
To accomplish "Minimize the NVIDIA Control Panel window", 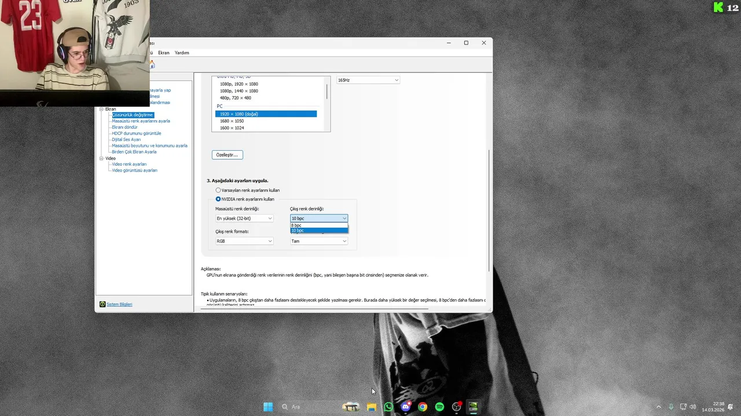I will [x=449, y=43].
